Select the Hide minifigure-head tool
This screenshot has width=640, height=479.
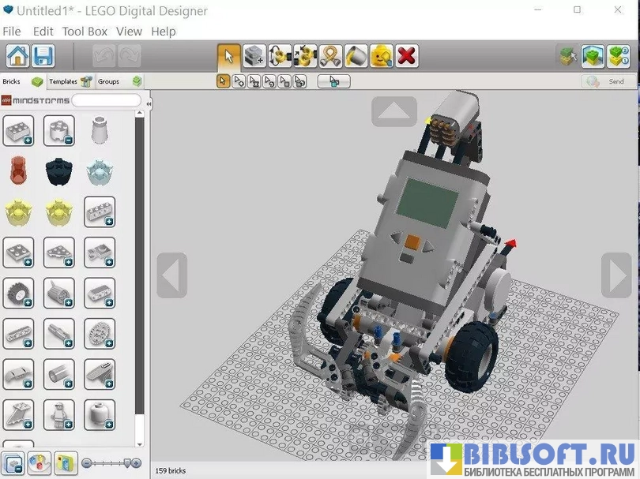click(381, 56)
